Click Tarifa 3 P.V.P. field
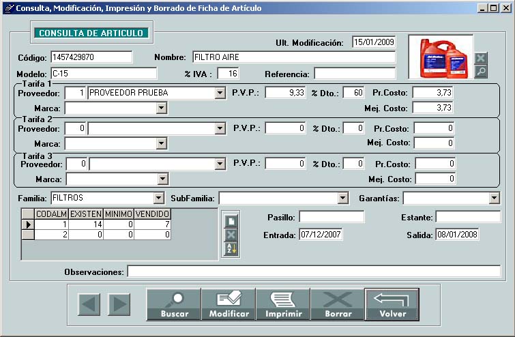This screenshot has width=515, height=337. click(285, 164)
